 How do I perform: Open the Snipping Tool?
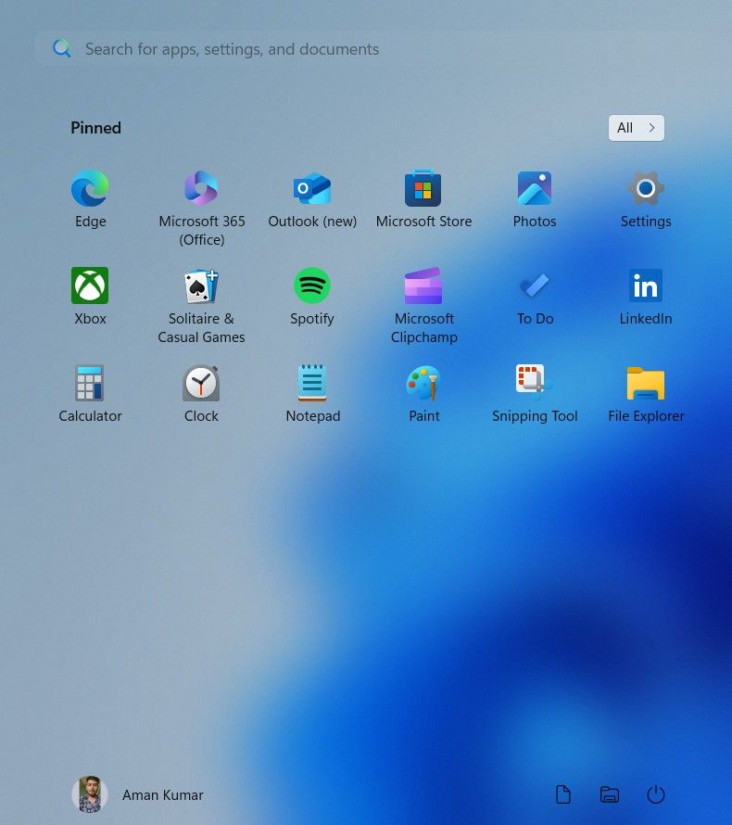tap(533, 381)
